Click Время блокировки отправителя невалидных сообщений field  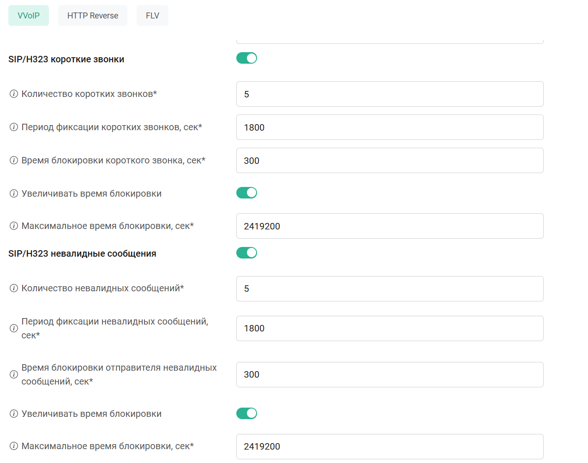click(390, 374)
